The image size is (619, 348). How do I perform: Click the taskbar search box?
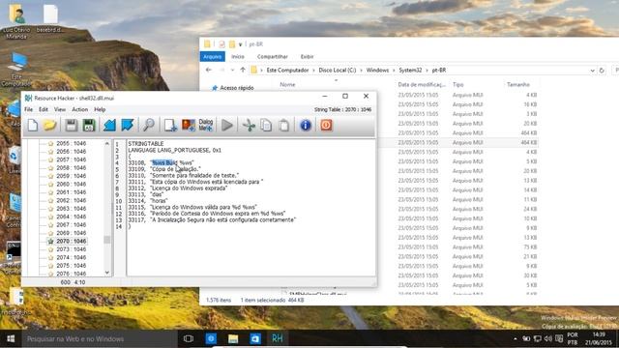pyautogui.click(x=100, y=339)
